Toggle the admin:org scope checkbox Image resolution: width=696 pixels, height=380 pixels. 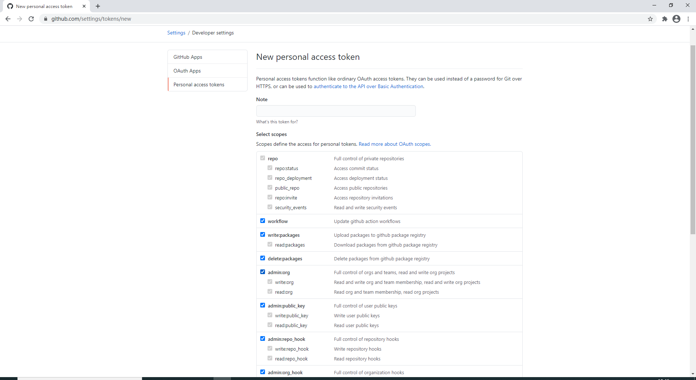262,272
